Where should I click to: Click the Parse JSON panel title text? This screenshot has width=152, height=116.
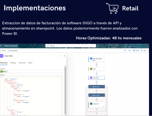click(9, 56)
